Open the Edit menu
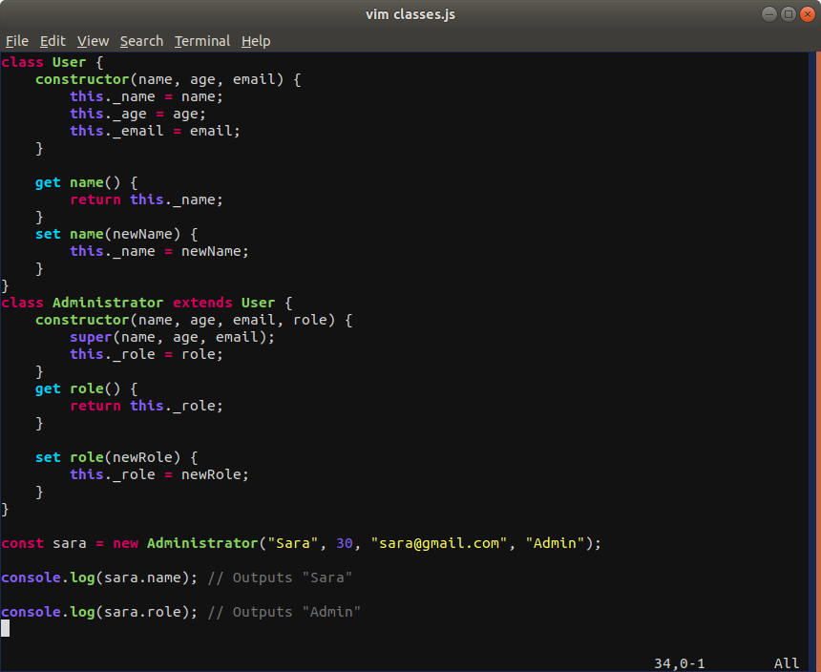 coord(53,41)
